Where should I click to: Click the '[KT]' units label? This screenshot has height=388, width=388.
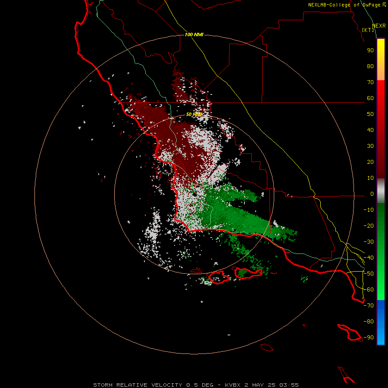click(x=368, y=30)
